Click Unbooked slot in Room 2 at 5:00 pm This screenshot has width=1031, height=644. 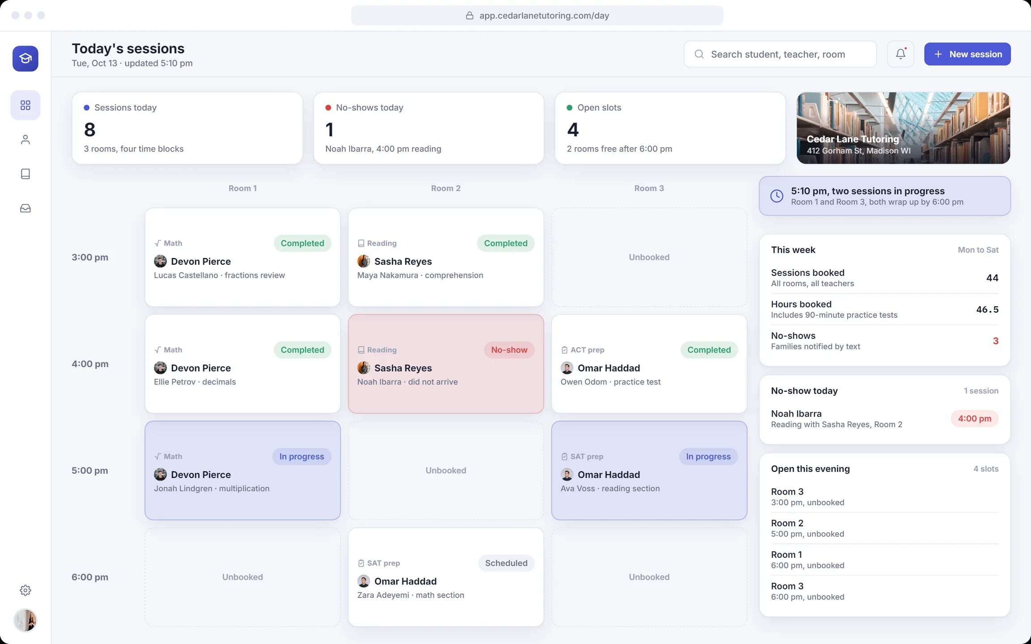tap(446, 470)
